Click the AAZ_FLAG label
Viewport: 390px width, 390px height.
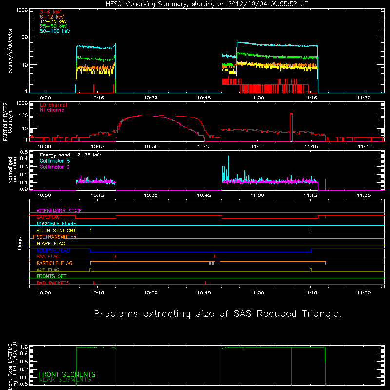48,270
